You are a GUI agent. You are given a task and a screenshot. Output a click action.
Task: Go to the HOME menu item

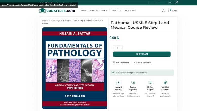click(84, 11)
